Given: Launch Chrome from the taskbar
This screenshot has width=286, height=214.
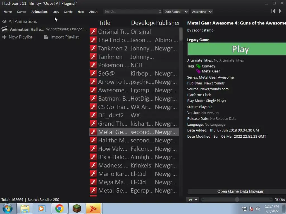Looking at the screenshot, I should pyautogui.click(x=59, y=208).
